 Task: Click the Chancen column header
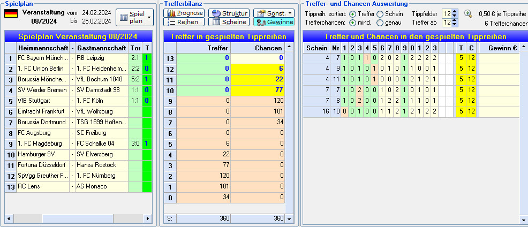pos(258,48)
